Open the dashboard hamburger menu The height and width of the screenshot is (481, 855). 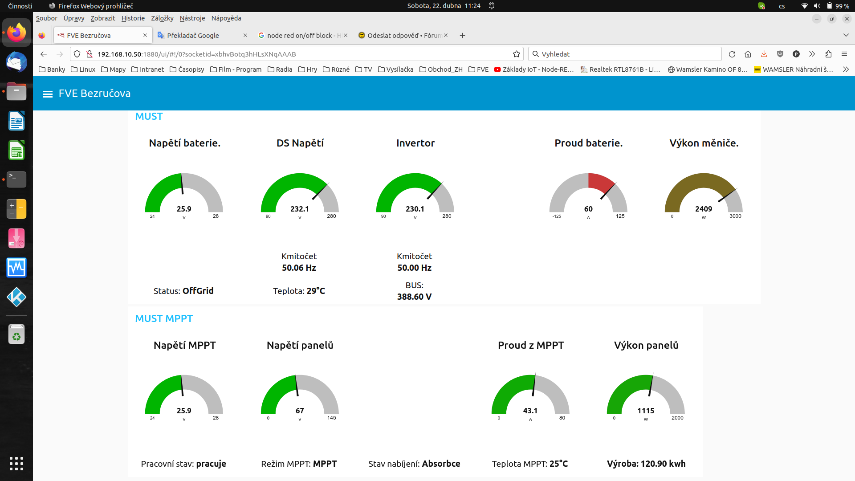[x=48, y=94]
